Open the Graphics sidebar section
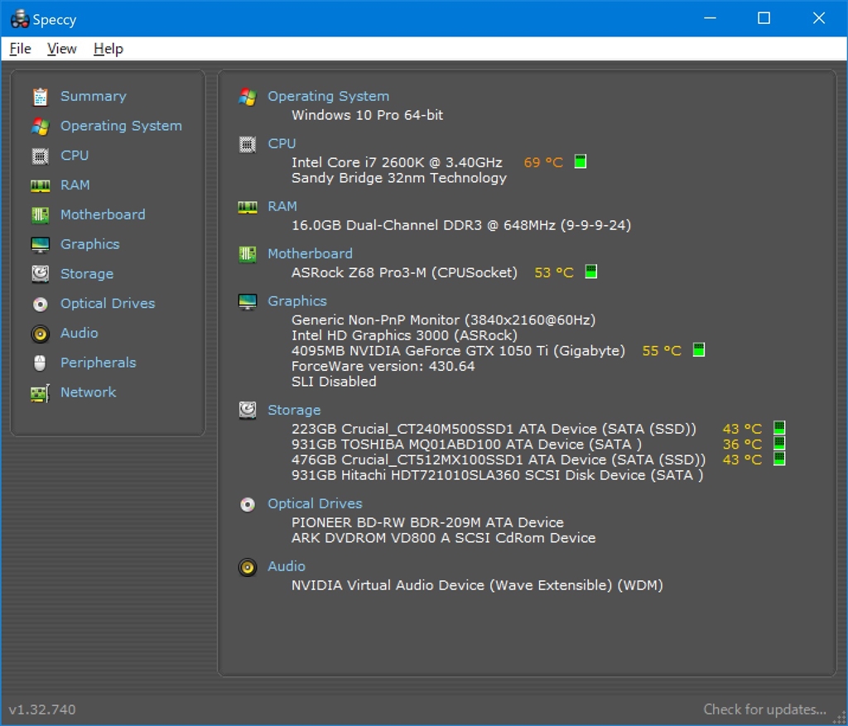 tap(89, 244)
